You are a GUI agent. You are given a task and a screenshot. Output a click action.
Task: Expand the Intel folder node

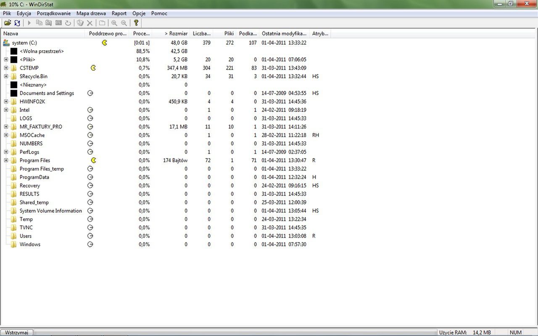[6, 110]
